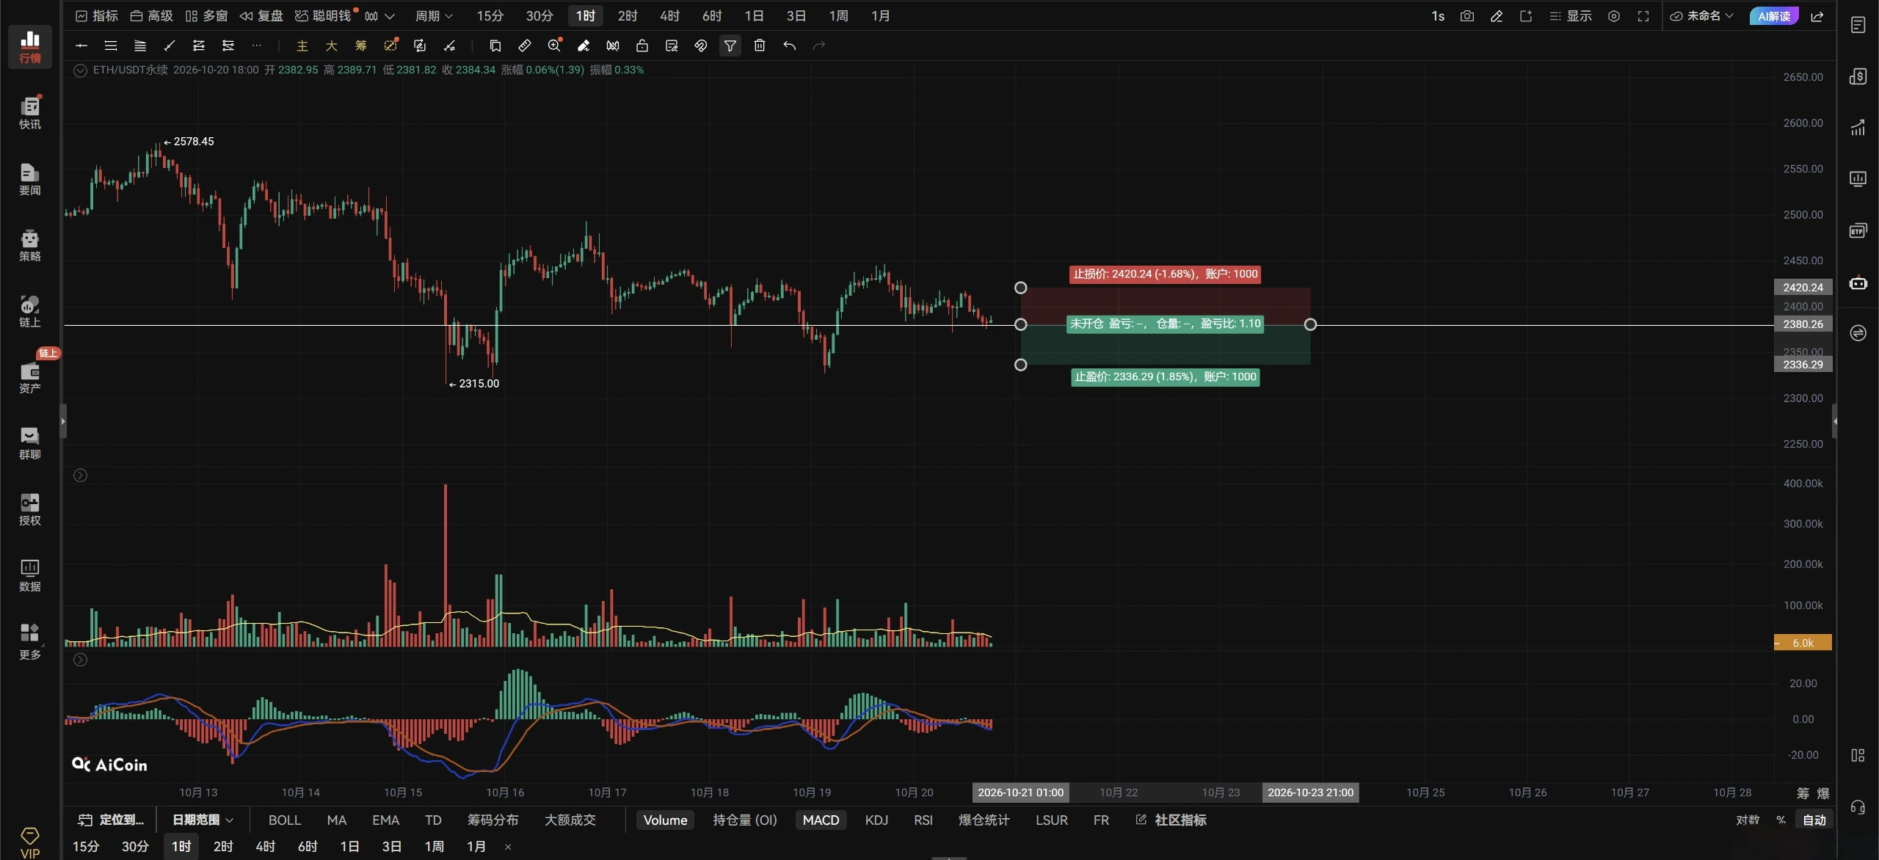
Task: Undo the last drawing action
Action: point(789,45)
